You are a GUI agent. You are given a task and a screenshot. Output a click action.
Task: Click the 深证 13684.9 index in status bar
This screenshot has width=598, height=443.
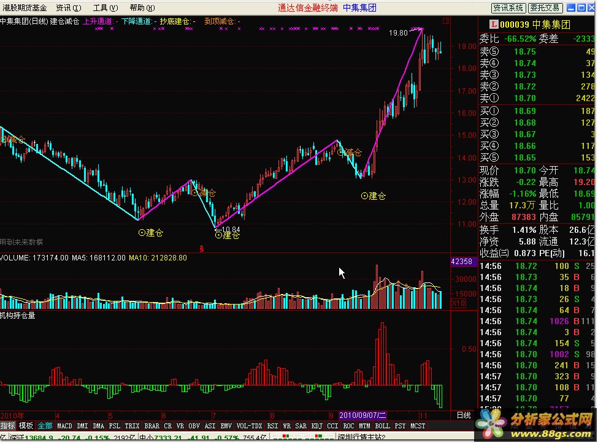coord(31,438)
